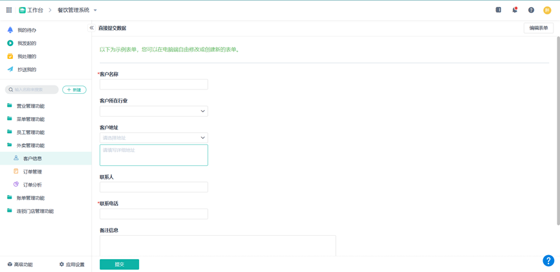Select 订单分析 in the sidebar tree

(32, 185)
